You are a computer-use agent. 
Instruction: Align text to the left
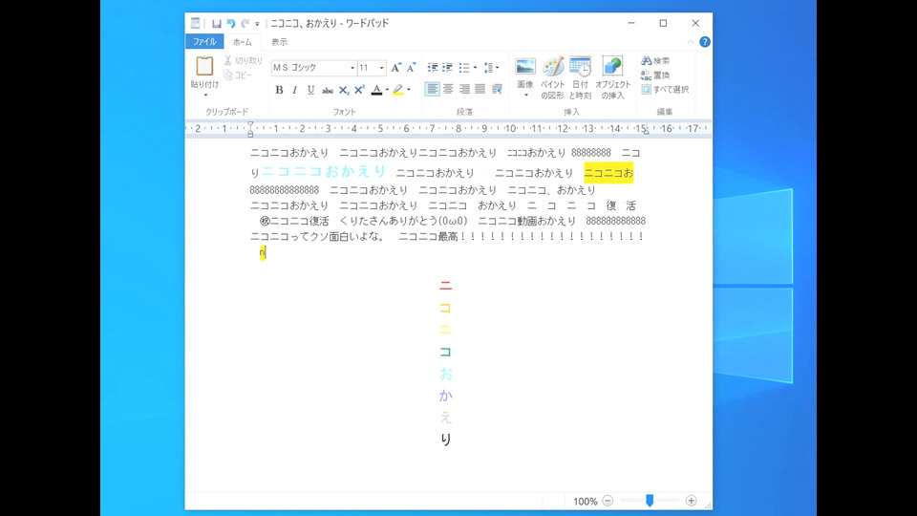point(432,90)
